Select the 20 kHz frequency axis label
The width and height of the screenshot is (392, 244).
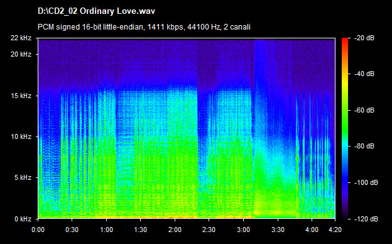coord(21,54)
